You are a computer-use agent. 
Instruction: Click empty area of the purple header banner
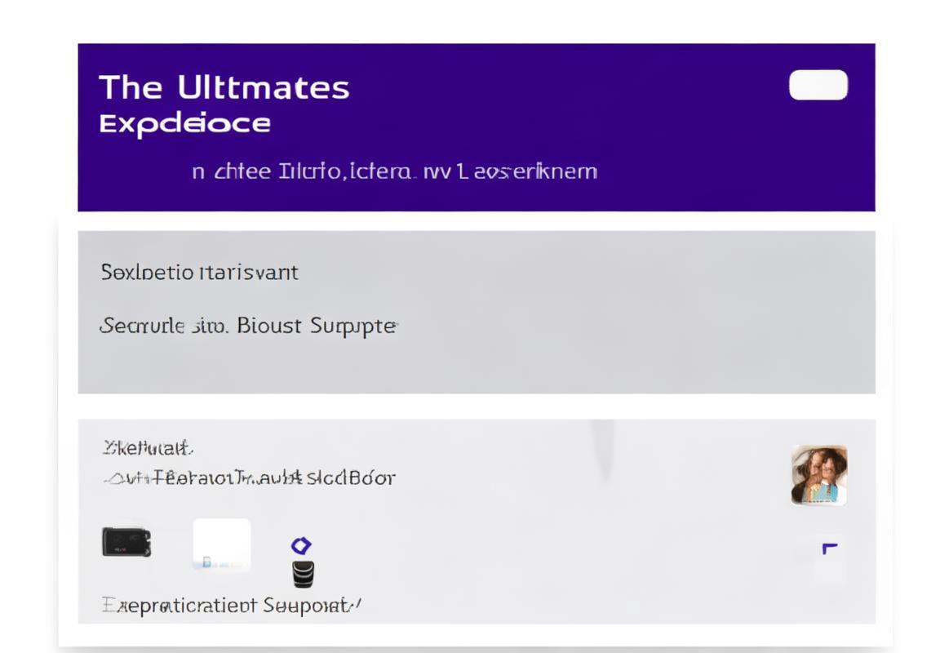coord(689,150)
